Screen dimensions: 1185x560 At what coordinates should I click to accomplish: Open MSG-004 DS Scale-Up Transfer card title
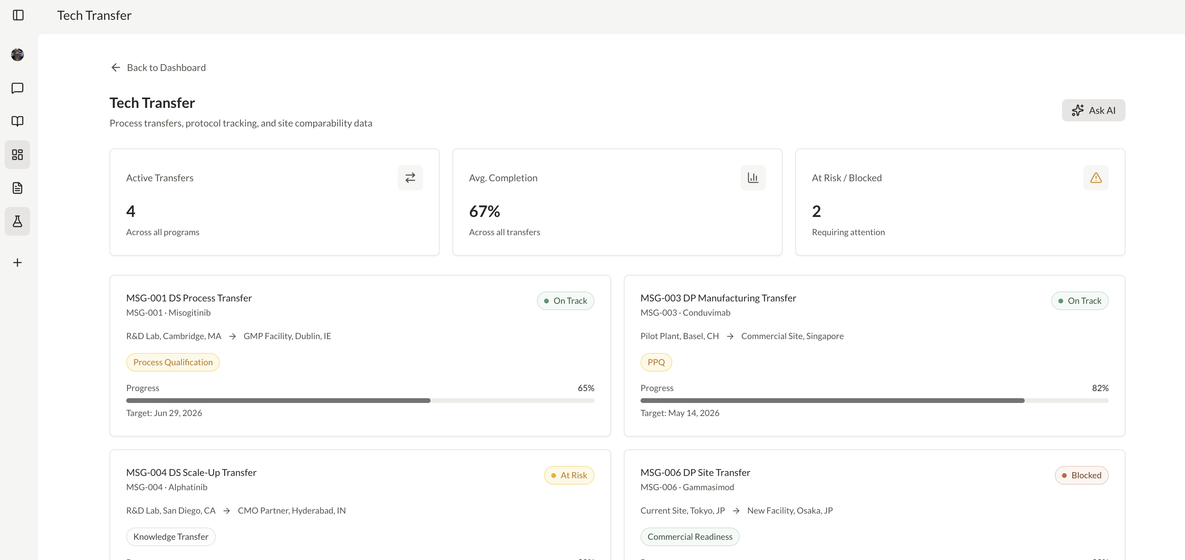tap(191, 472)
